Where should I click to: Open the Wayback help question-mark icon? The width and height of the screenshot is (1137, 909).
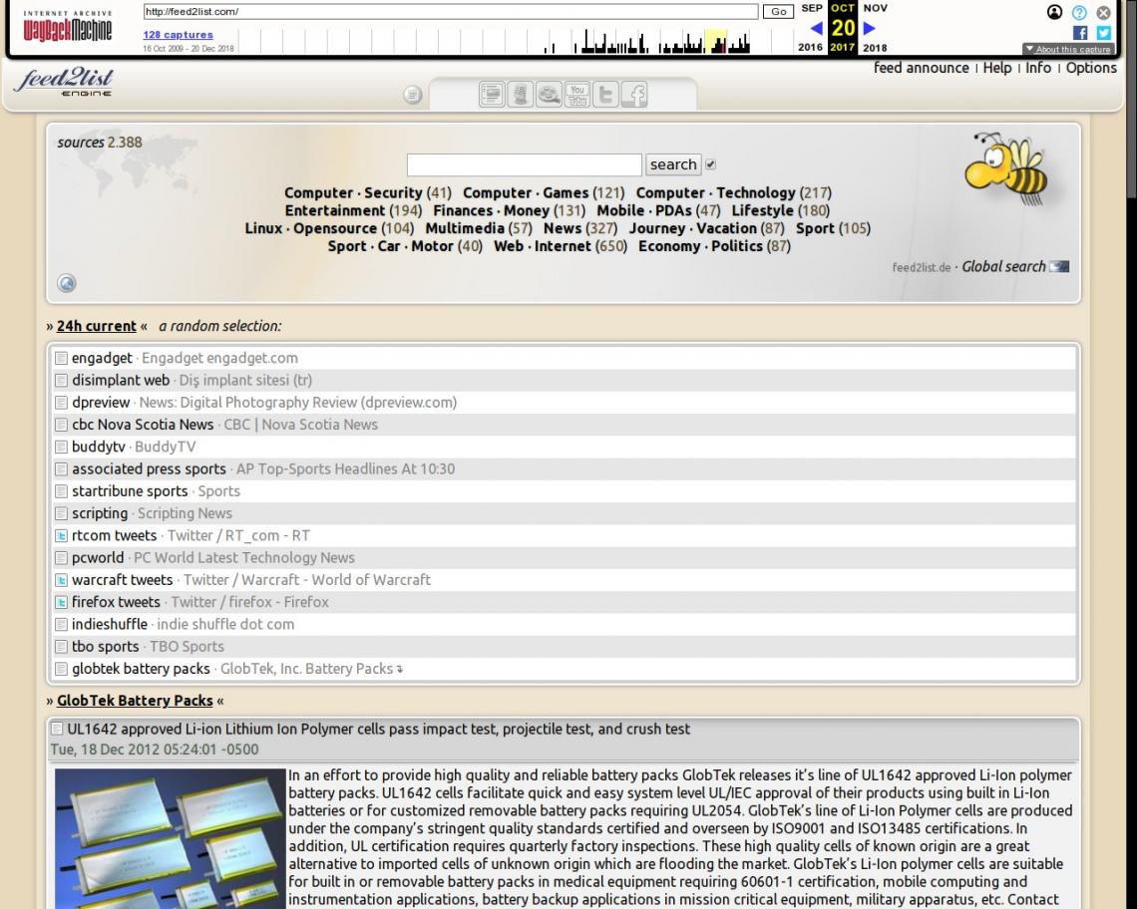(1079, 12)
